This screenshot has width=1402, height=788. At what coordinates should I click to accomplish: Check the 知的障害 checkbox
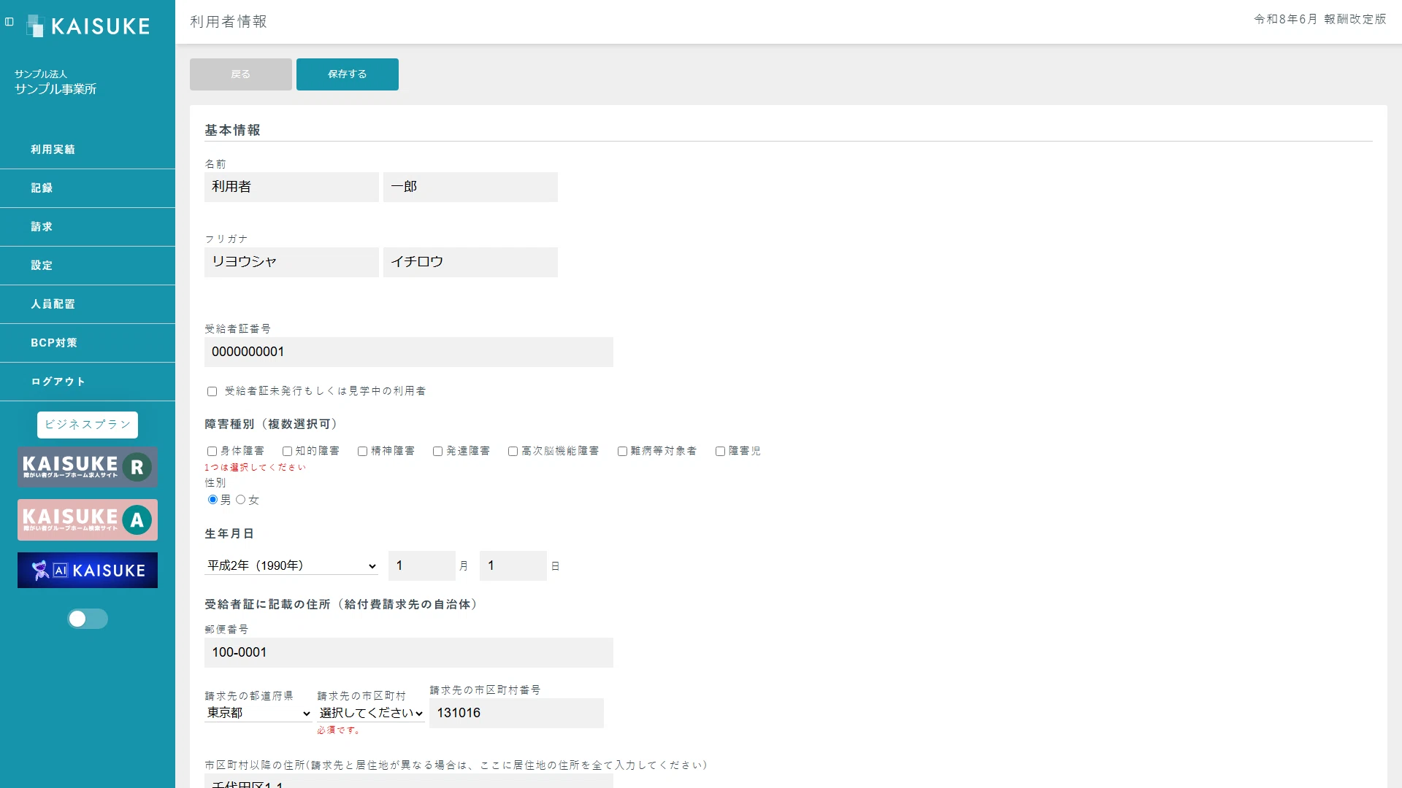[x=287, y=452]
